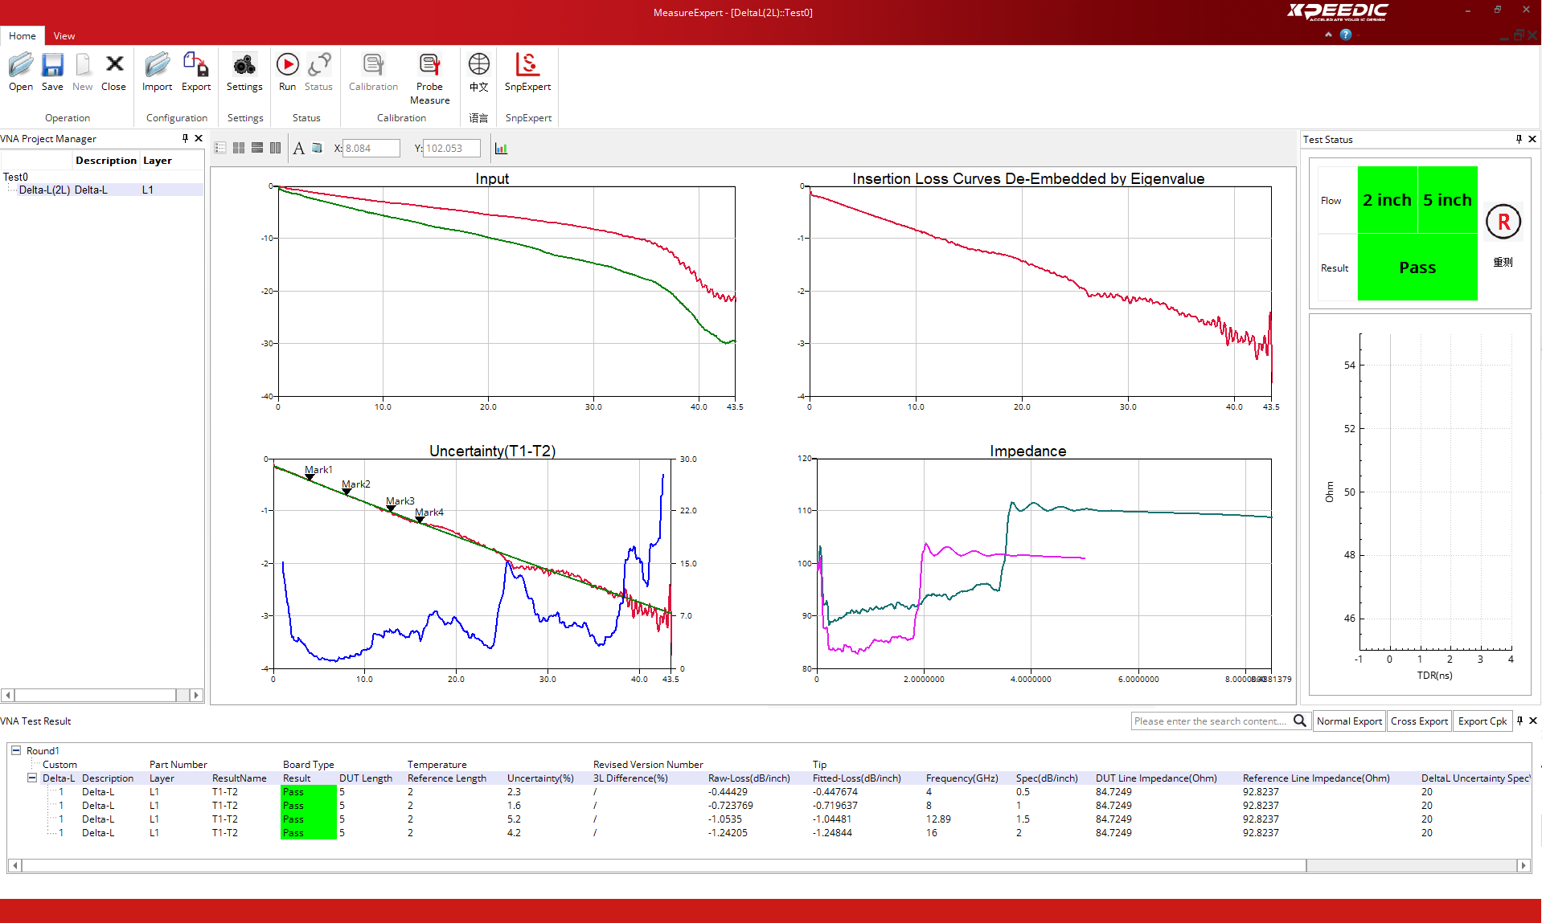The width and height of the screenshot is (1542, 923).
Task: Pin the Test Status panel
Action: 1519,139
